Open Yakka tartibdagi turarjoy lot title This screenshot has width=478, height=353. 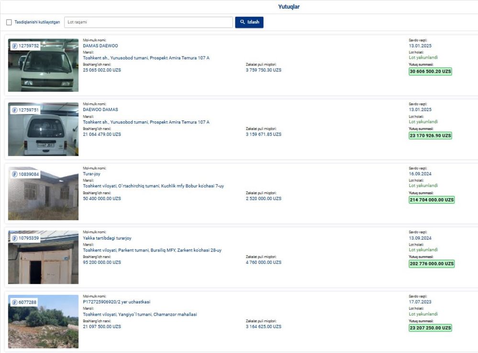[107, 238]
